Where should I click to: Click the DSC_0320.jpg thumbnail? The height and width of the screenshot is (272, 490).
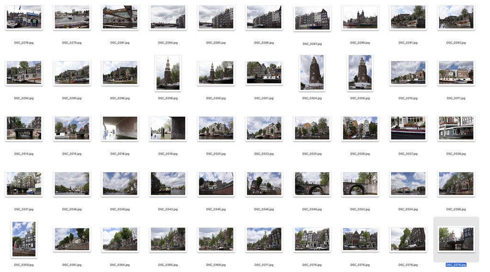point(216,128)
